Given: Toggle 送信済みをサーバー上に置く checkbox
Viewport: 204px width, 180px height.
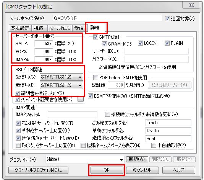Looking at the screenshot, I should pyautogui.click(x=18, y=138).
